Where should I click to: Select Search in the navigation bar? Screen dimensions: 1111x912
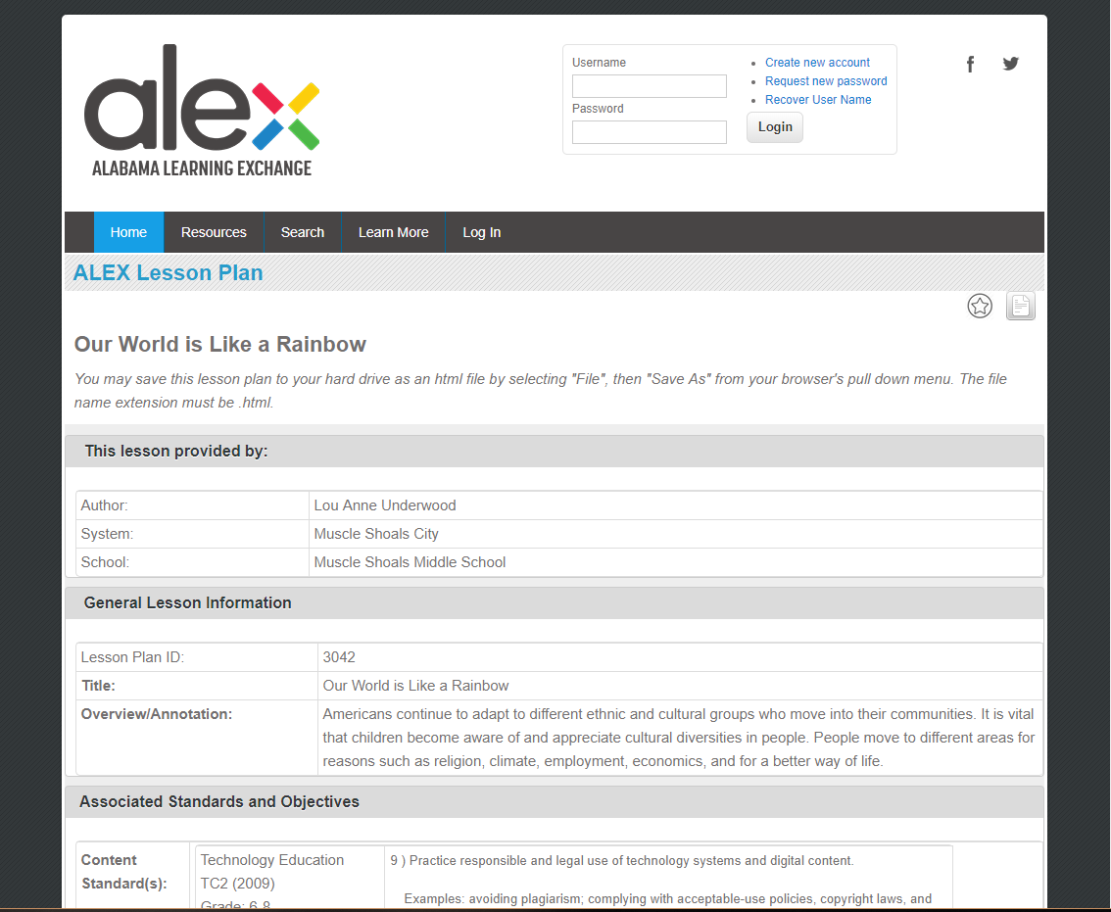click(302, 233)
